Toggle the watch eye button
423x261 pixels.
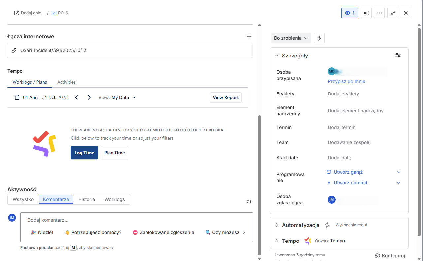coord(349,13)
